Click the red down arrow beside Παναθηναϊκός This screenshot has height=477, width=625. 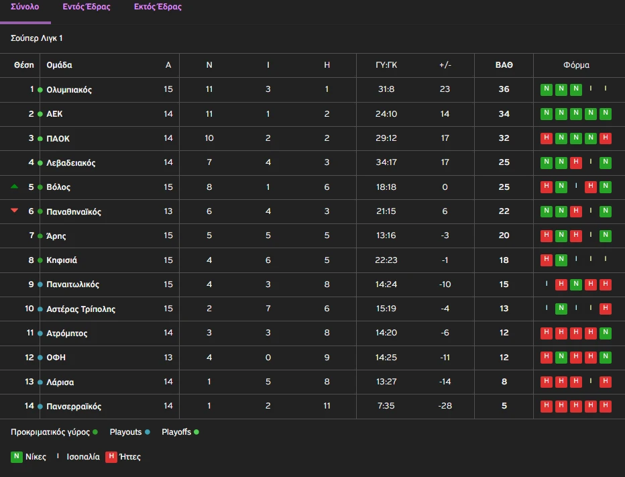(x=15, y=211)
